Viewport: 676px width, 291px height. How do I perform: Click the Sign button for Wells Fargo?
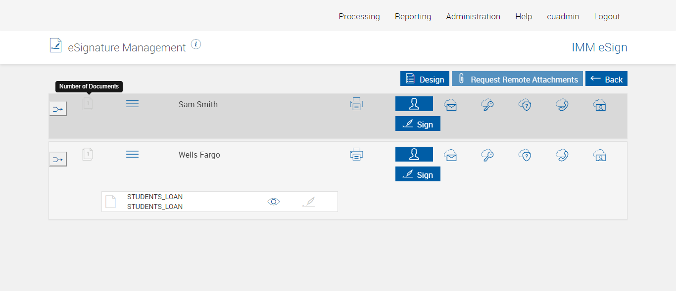click(418, 174)
